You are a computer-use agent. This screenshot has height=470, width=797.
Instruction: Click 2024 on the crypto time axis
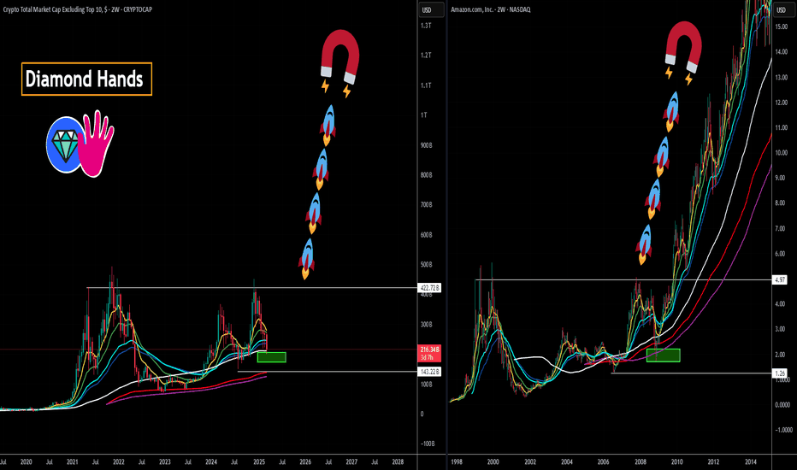point(211,461)
